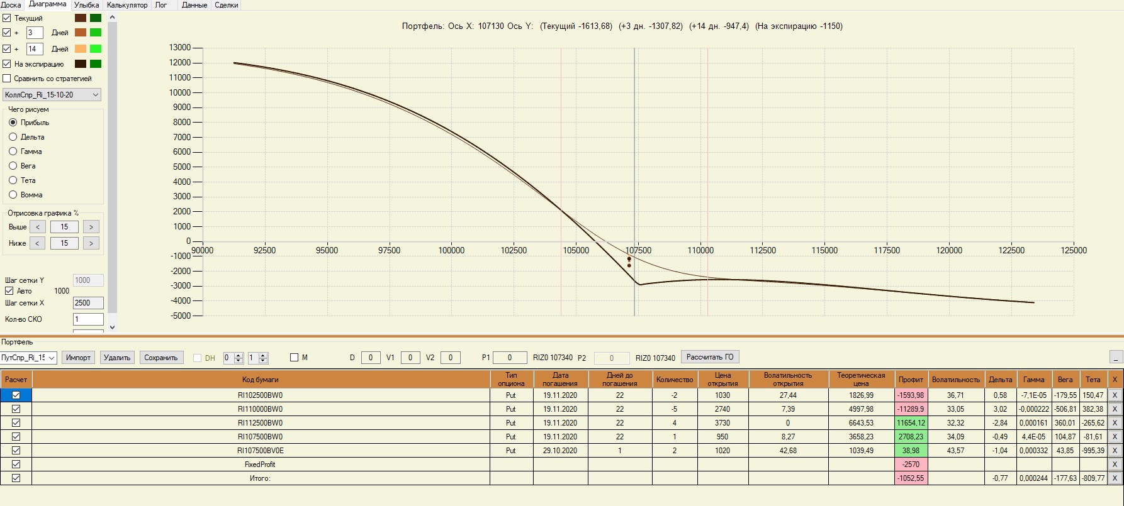Click the Сохранить button
The height and width of the screenshot is (506, 1124).
[x=161, y=358]
